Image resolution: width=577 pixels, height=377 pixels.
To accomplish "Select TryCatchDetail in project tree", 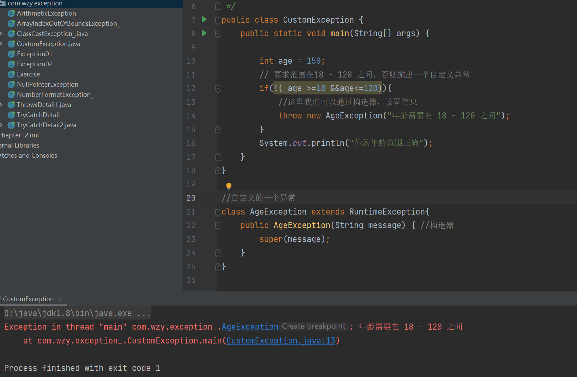I will click(x=38, y=115).
